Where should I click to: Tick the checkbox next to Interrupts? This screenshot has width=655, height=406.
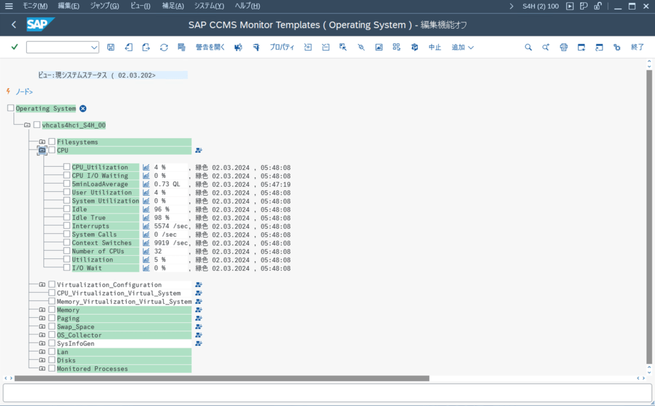(67, 226)
